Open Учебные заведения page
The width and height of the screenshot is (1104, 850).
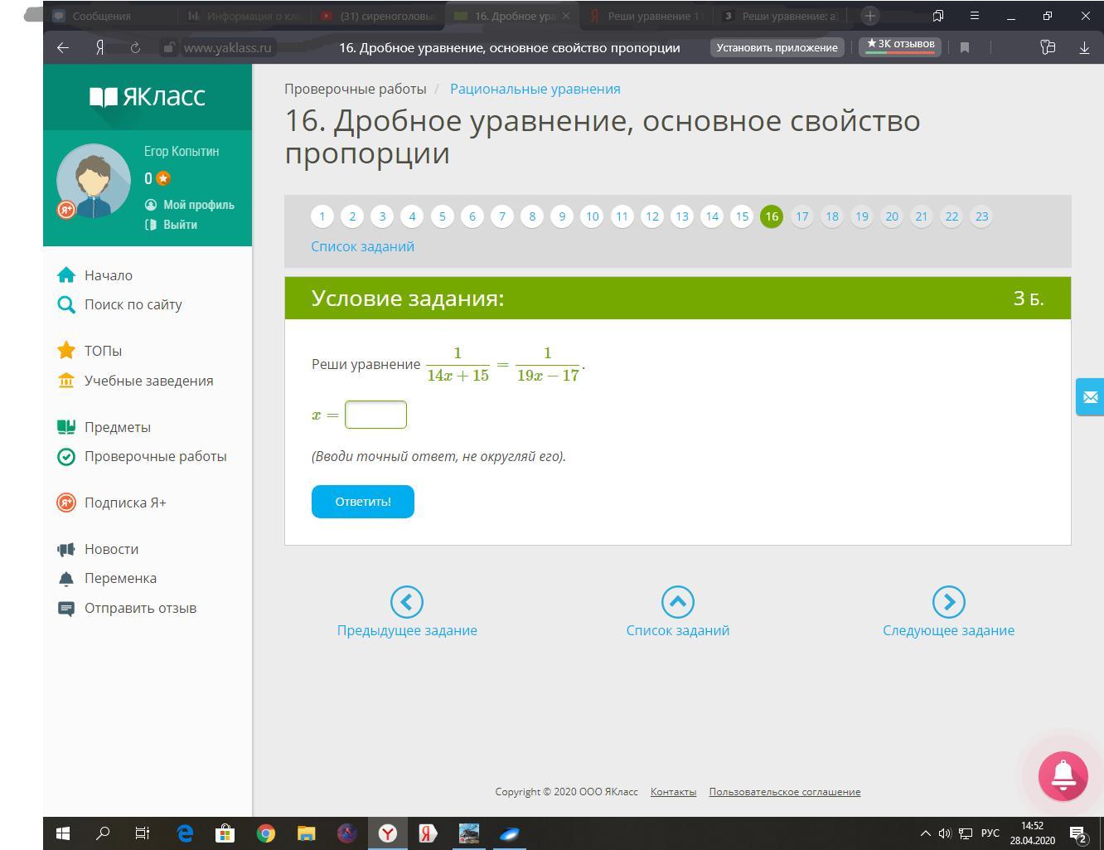[149, 381]
